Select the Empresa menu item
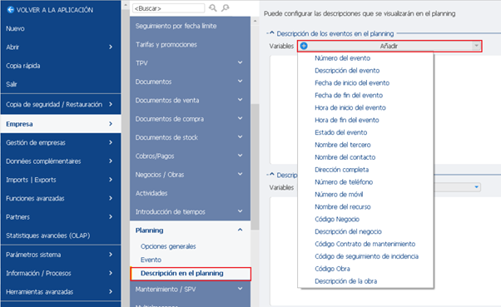This screenshot has height=307, width=501. (x=61, y=124)
